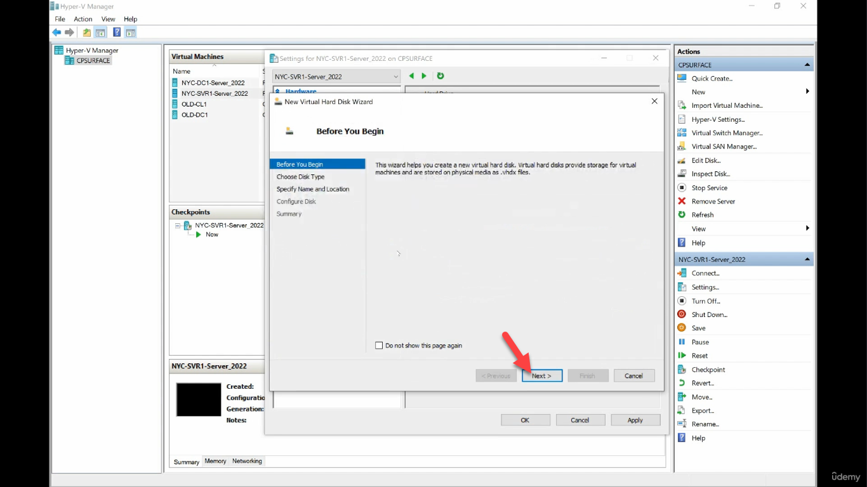This screenshot has height=487, width=867.
Task: Click the blue Help toolbar icon
Action: click(x=117, y=32)
